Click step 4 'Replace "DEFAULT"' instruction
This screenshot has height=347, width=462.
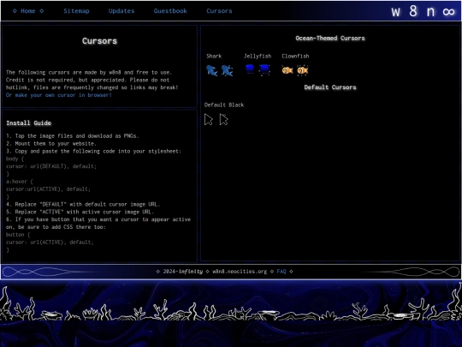[x=83, y=204]
